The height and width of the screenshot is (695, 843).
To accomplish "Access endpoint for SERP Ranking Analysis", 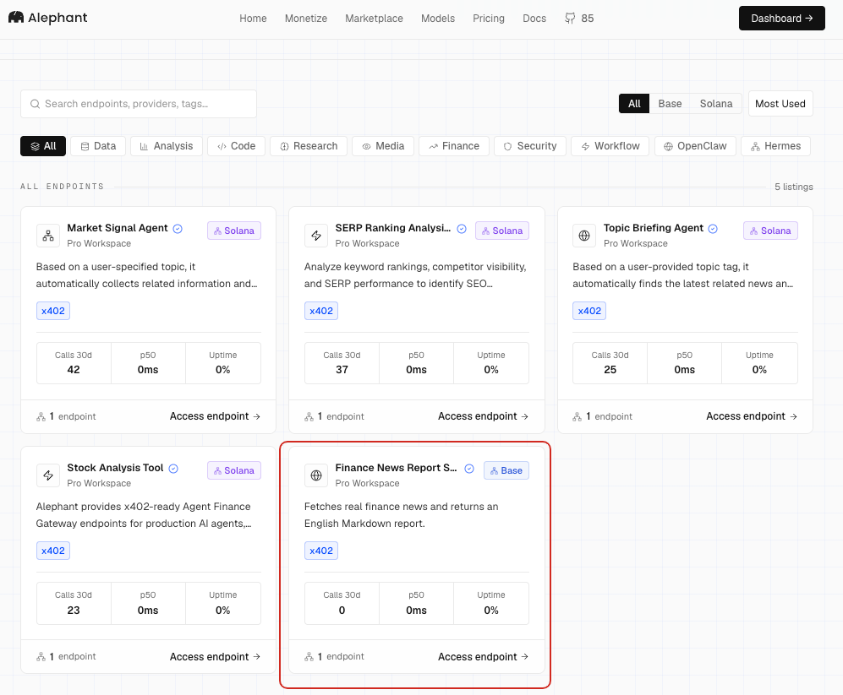I will [x=483, y=416].
